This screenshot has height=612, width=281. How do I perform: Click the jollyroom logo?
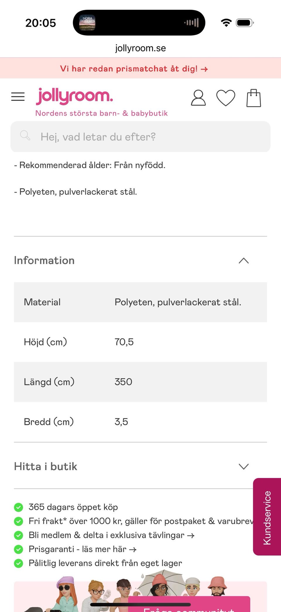coord(74,96)
